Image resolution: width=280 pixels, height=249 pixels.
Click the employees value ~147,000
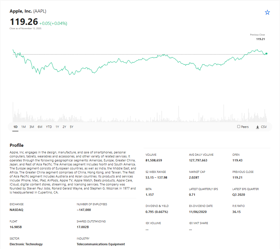pyautogui.click(x=84, y=210)
